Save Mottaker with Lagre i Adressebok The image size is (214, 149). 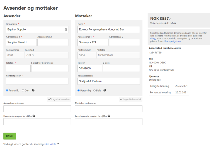pyautogui.click(x=131, y=99)
